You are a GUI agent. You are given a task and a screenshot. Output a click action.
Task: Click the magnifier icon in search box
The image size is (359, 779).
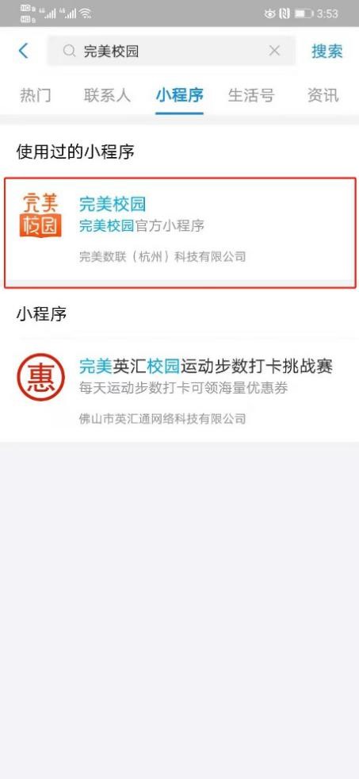[x=69, y=51]
